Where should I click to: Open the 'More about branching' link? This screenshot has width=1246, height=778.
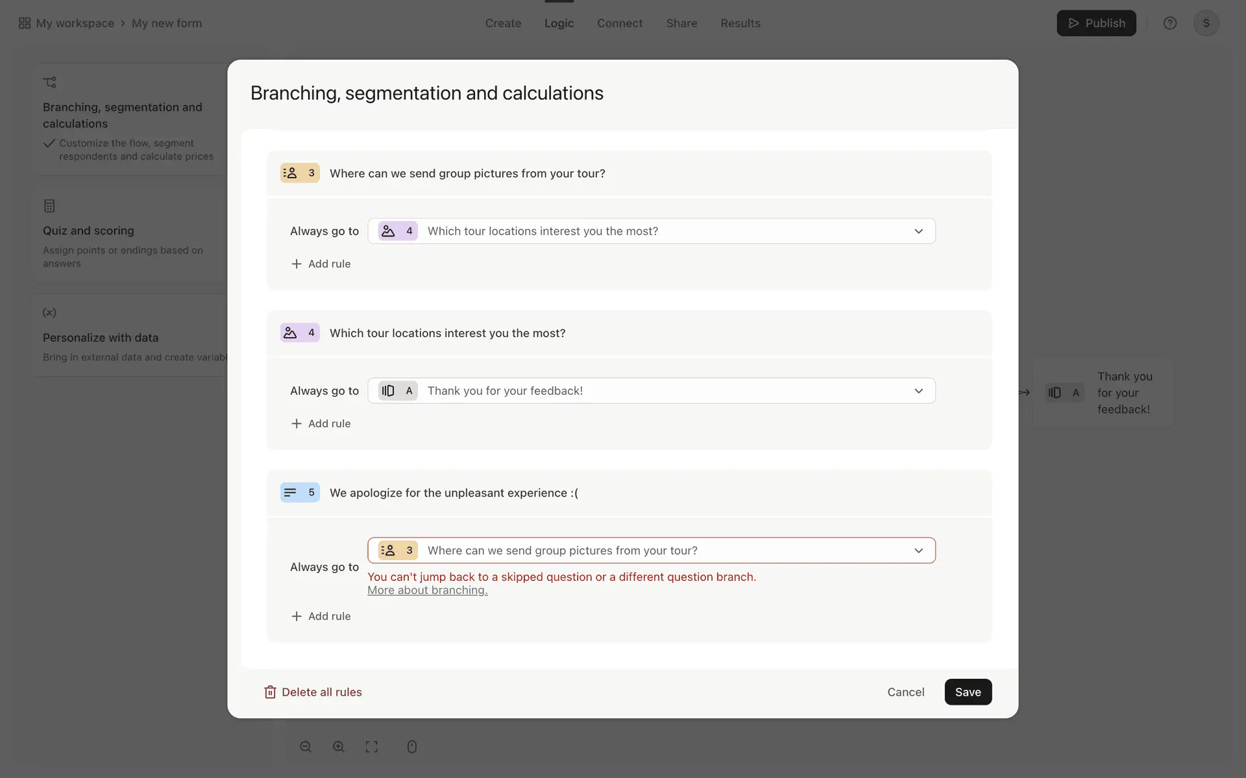(x=427, y=591)
